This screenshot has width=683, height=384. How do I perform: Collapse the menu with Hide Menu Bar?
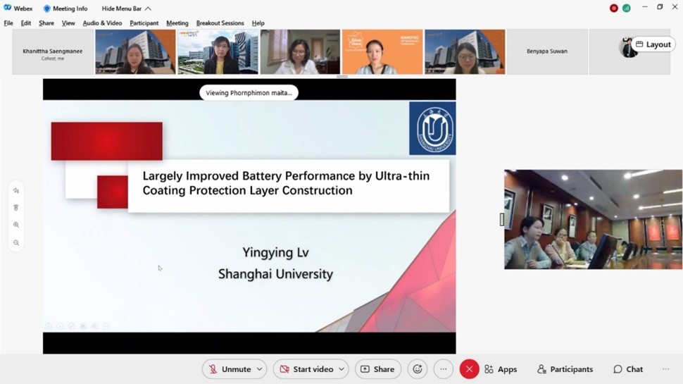point(126,8)
